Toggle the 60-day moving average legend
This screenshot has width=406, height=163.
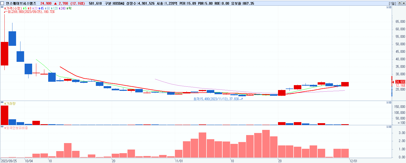click(x=48, y=9)
